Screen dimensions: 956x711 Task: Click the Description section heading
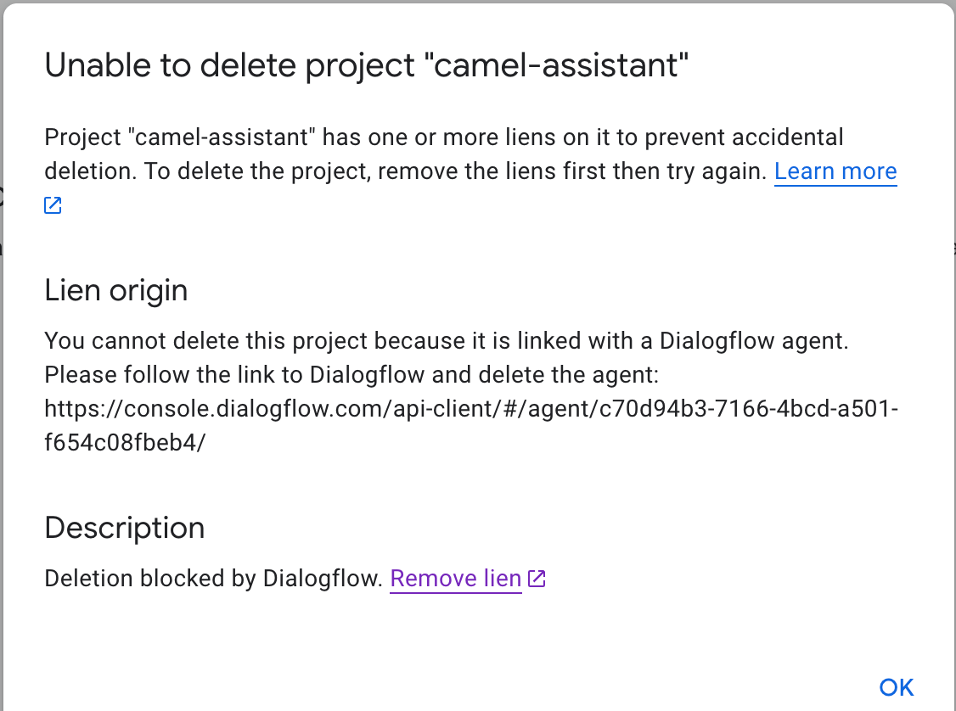124,527
